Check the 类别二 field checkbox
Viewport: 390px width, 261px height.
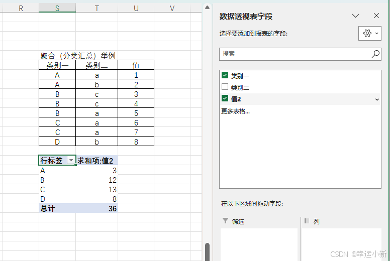[225, 87]
